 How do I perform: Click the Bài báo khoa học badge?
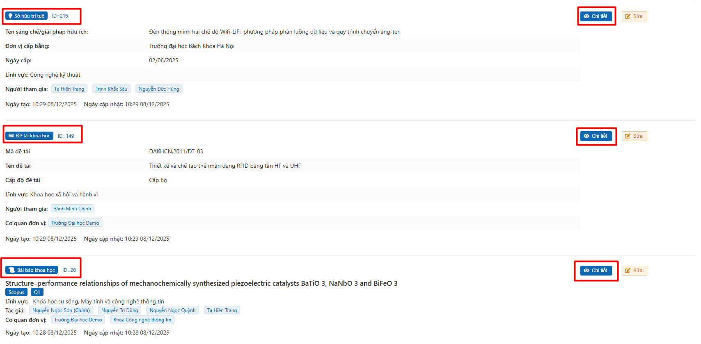32,270
